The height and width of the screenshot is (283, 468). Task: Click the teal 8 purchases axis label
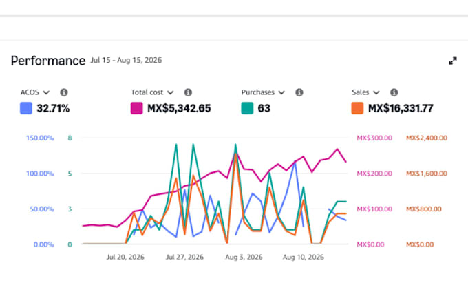point(70,138)
